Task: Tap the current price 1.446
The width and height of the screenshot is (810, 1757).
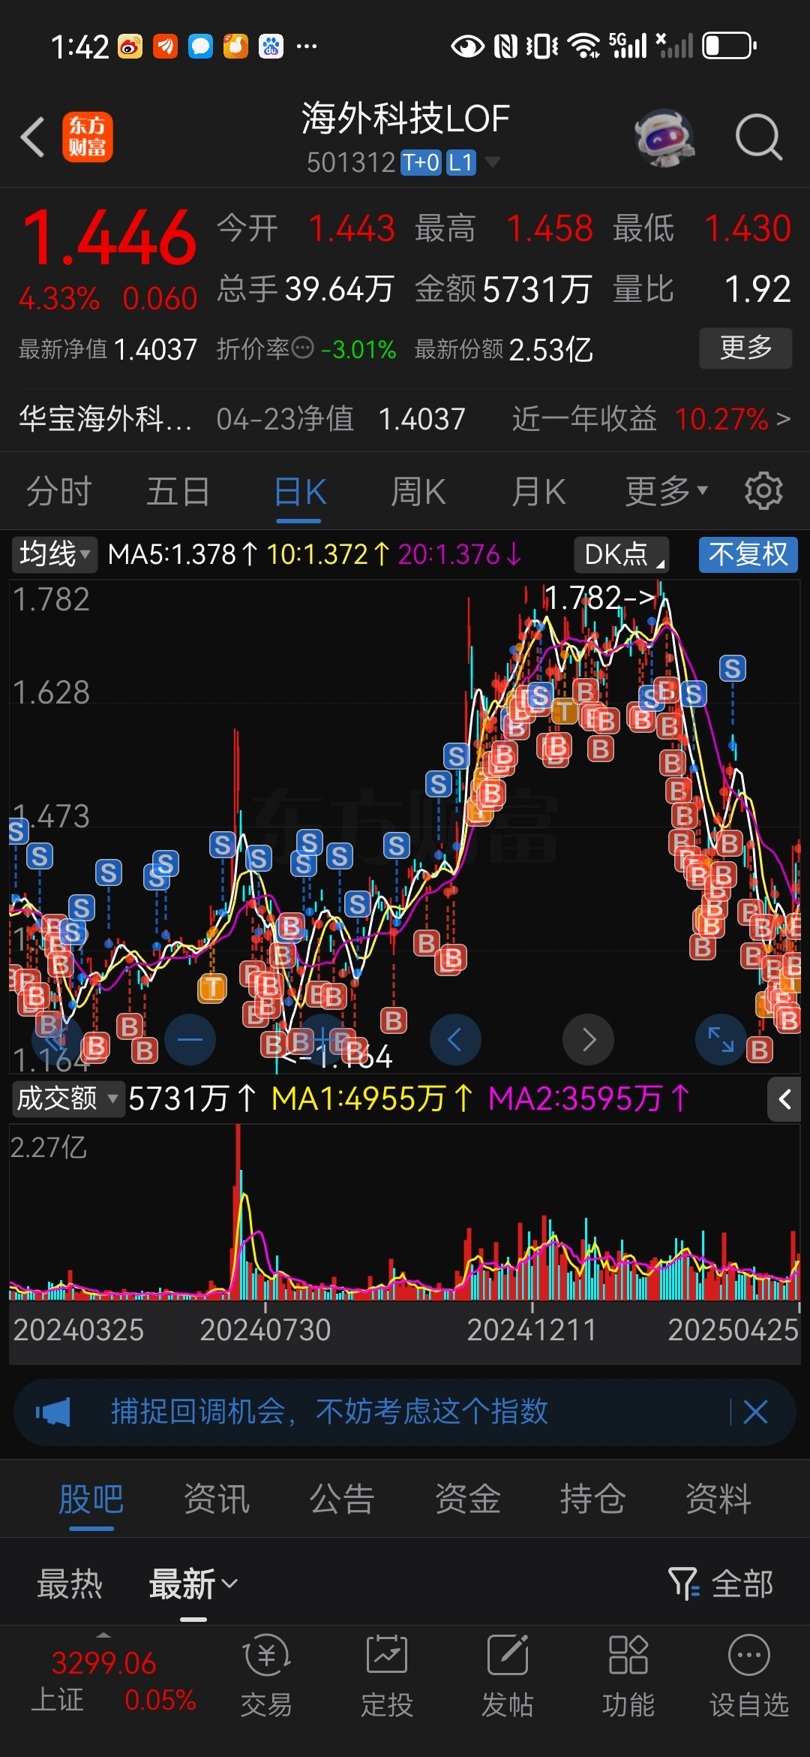Action: [109, 237]
